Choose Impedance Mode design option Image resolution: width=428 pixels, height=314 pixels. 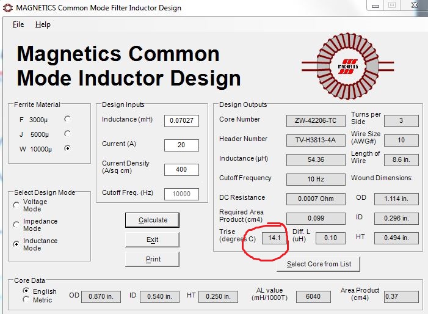pos(16,224)
